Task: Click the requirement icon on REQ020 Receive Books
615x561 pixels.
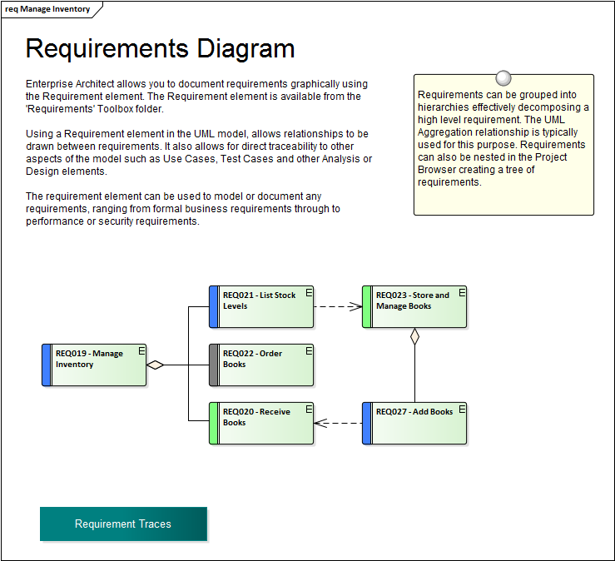Action: pyautogui.click(x=309, y=409)
